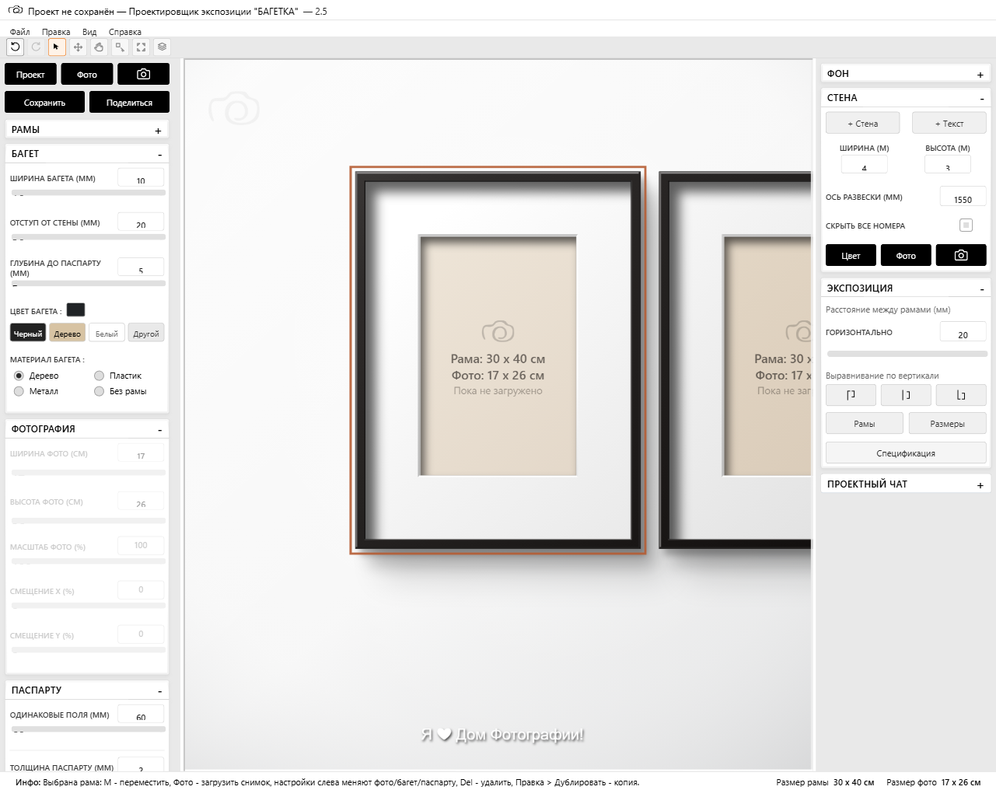Click the layers stack icon in the toolbar
The height and width of the screenshot is (790, 996).
click(162, 47)
